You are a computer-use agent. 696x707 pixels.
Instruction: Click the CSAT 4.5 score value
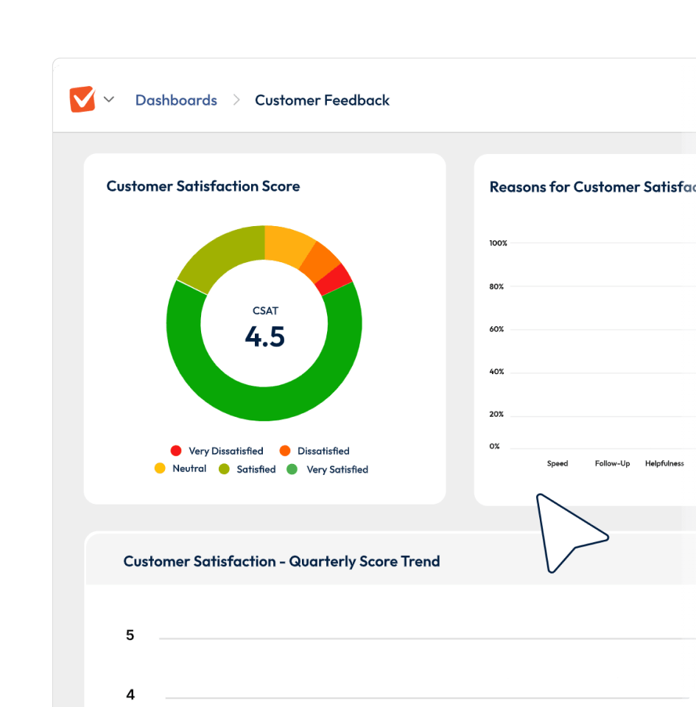(x=264, y=337)
